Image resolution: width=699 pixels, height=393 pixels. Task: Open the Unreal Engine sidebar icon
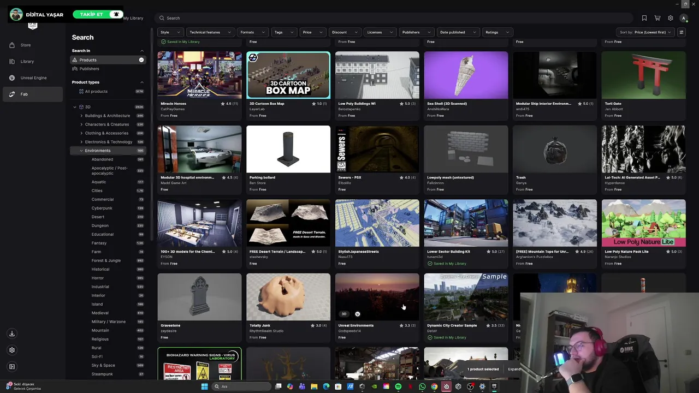pos(12,78)
